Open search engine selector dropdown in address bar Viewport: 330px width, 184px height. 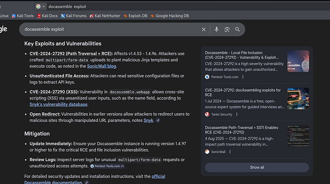pos(41,7)
